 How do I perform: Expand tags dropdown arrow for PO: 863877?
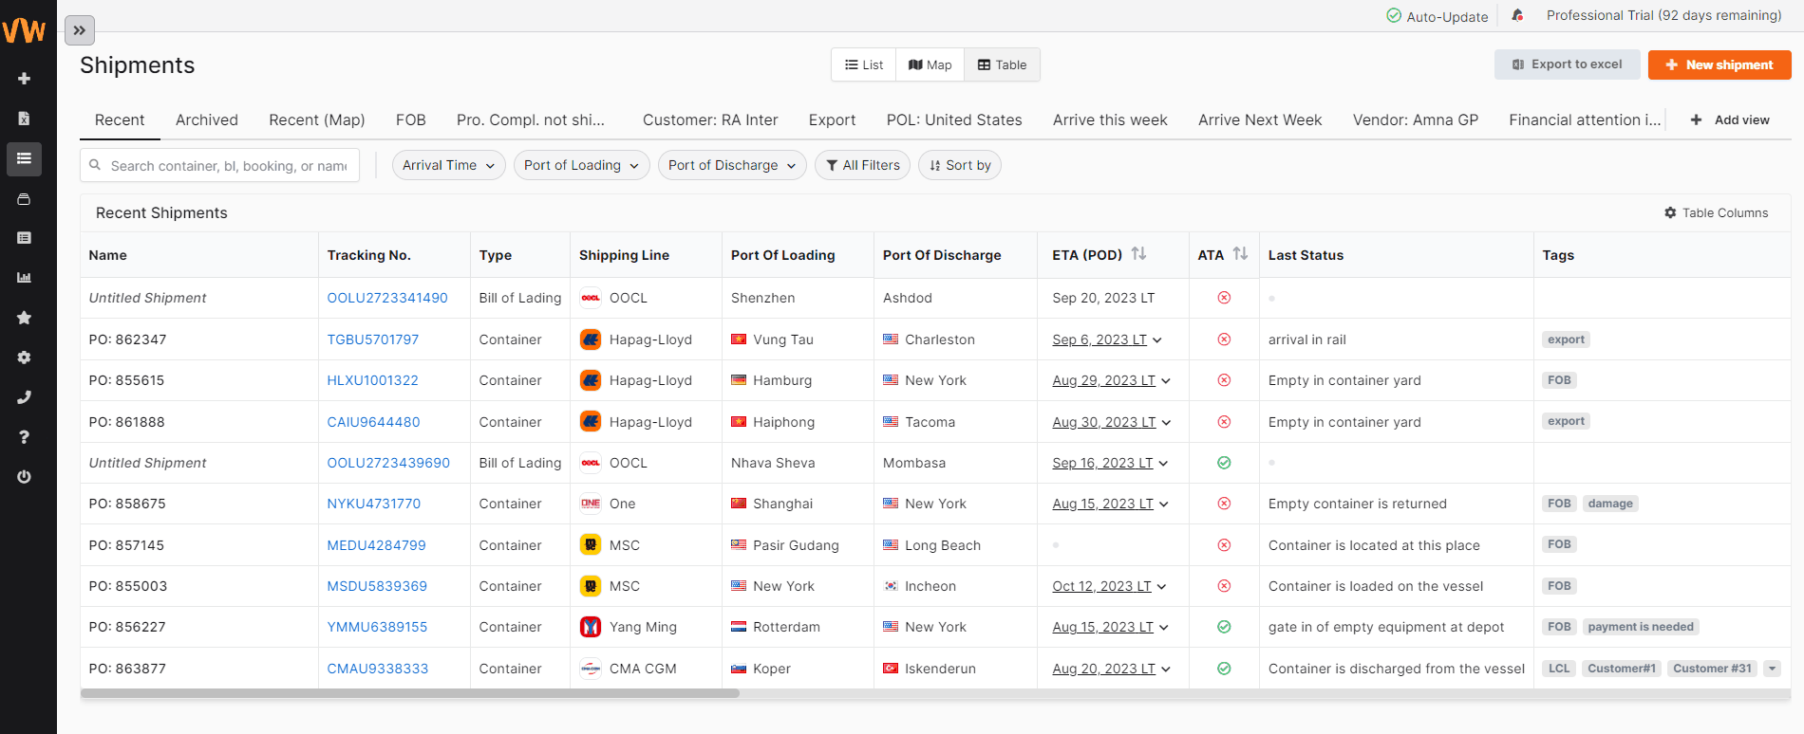1772,669
